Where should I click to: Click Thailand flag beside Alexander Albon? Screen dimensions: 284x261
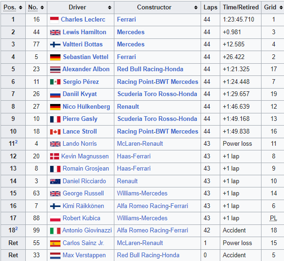point(55,69)
